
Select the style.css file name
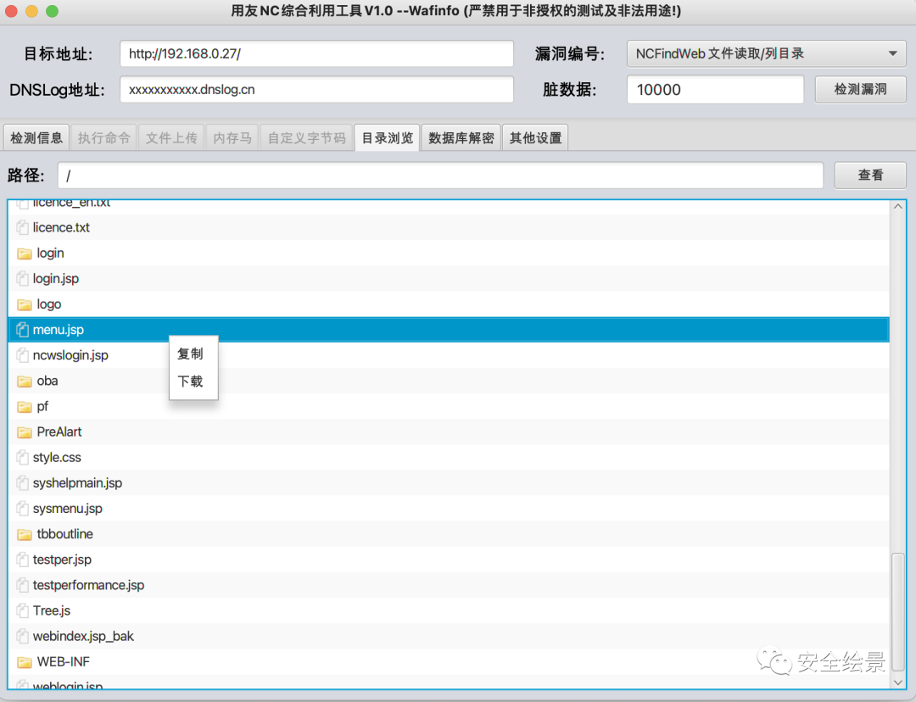click(x=58, y=458)
